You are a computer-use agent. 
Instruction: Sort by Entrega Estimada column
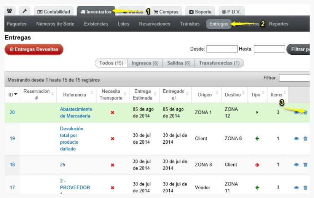pyautogui.click(x=144, y=95)
